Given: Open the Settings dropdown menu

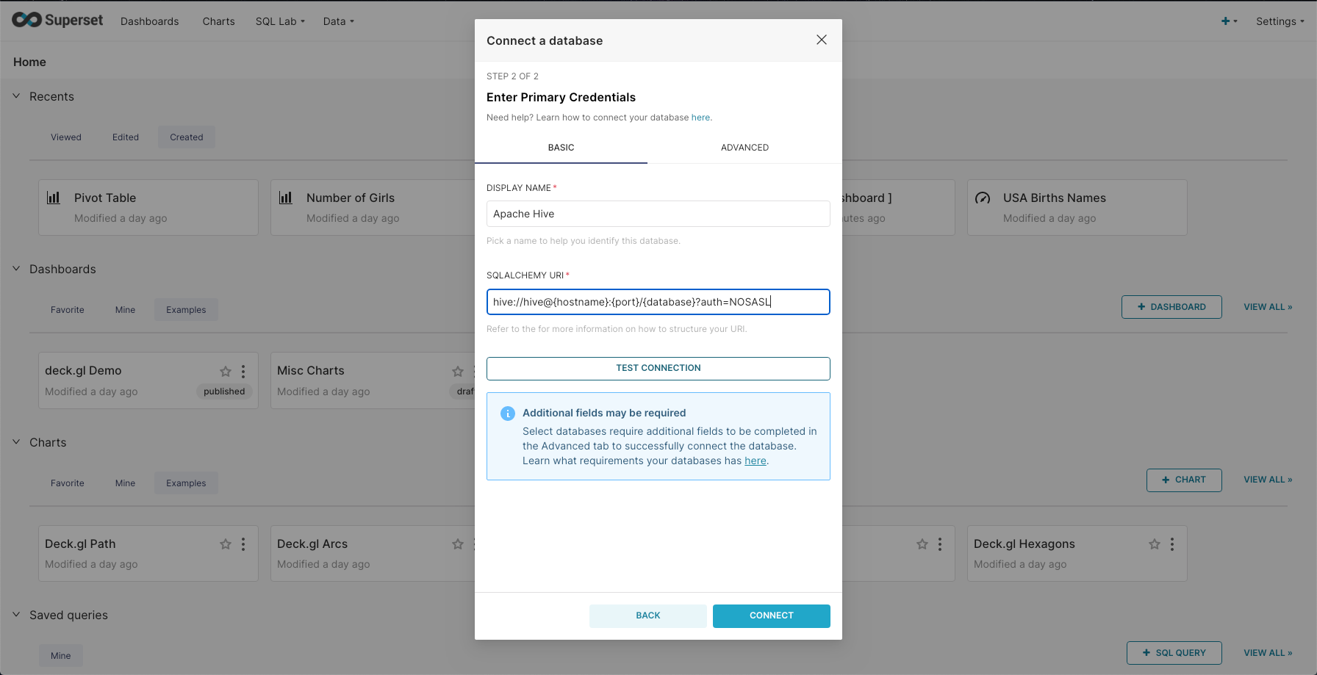Looking at the screenshot, I should coord(1280,21).
